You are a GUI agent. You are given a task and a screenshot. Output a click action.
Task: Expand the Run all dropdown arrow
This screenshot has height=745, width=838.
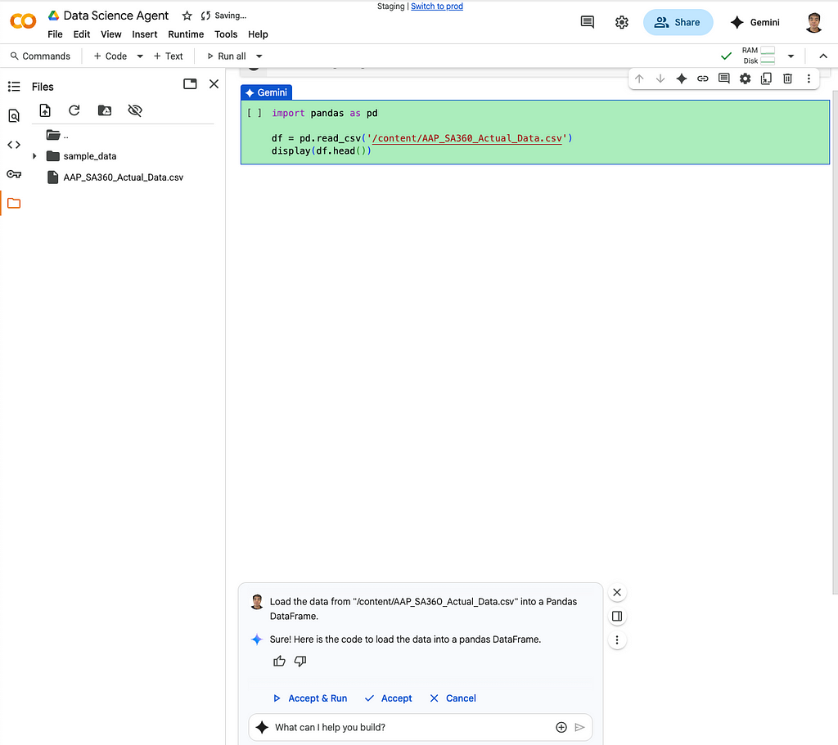pos(259,56)
